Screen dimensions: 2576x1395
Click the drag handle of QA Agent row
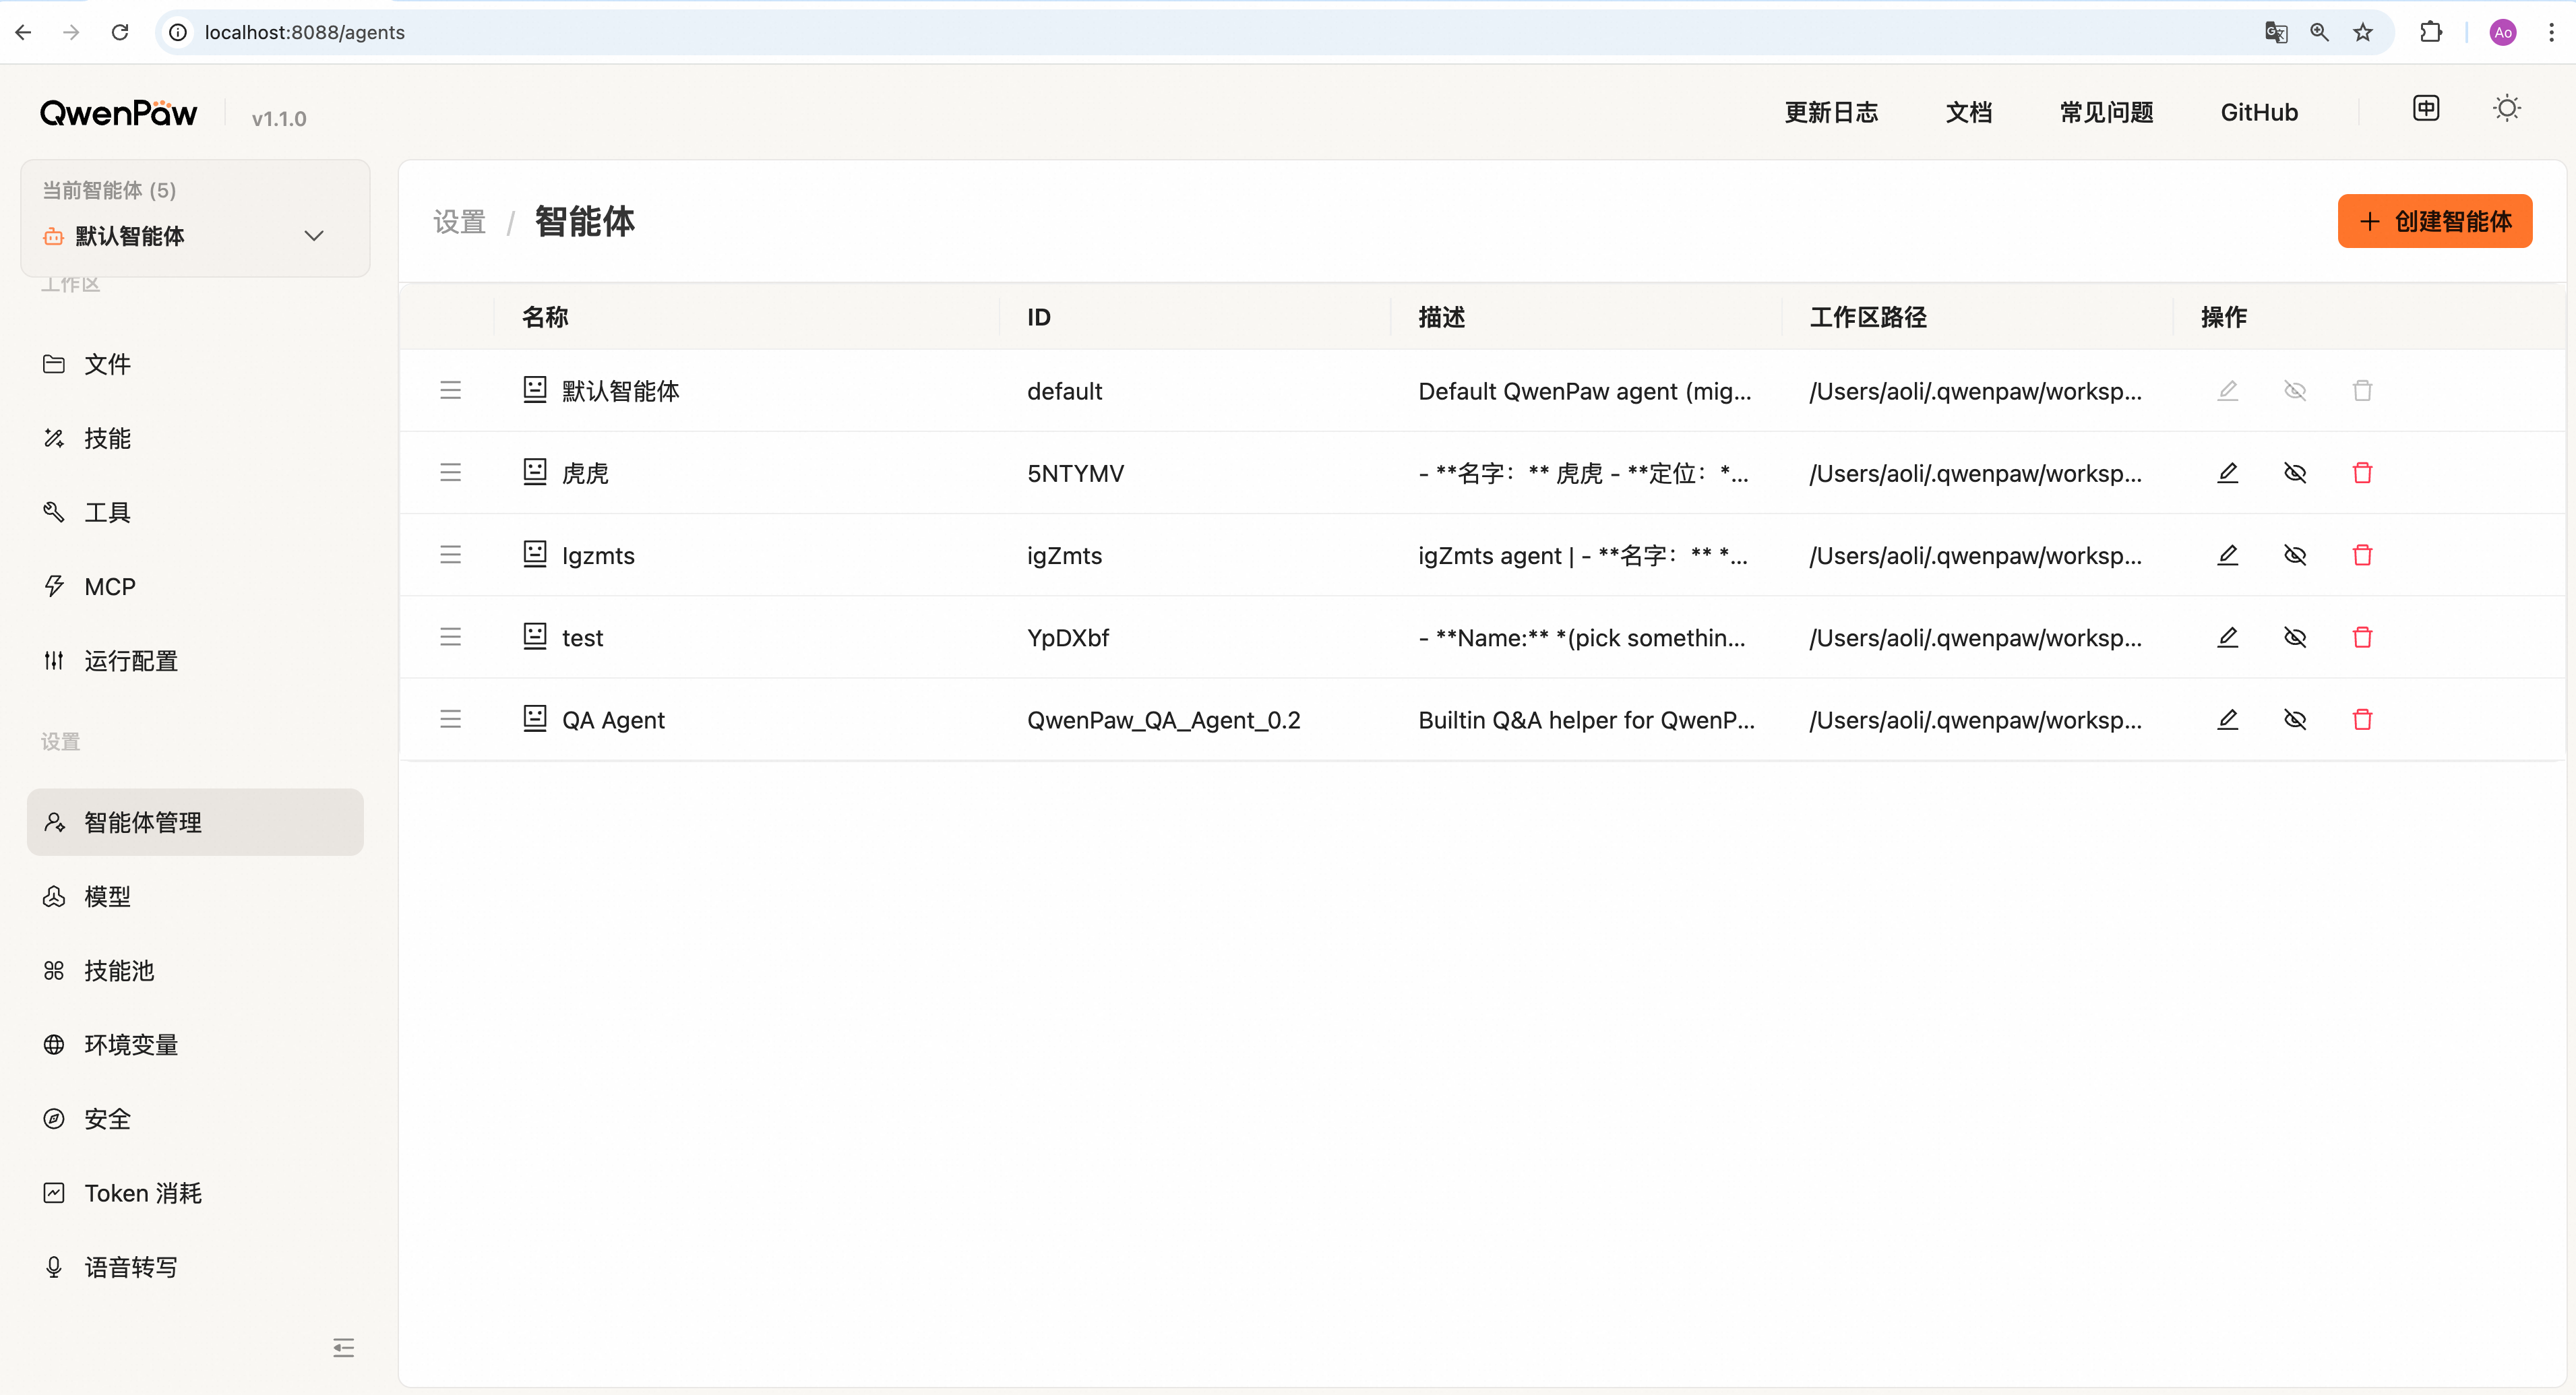click(x=450, y=718)
